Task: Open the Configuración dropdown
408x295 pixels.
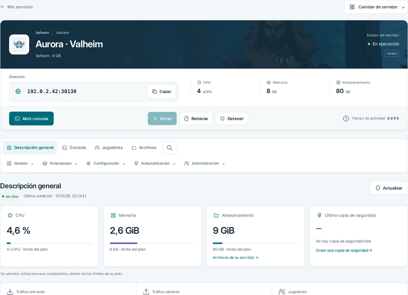Action: point(106,163)
